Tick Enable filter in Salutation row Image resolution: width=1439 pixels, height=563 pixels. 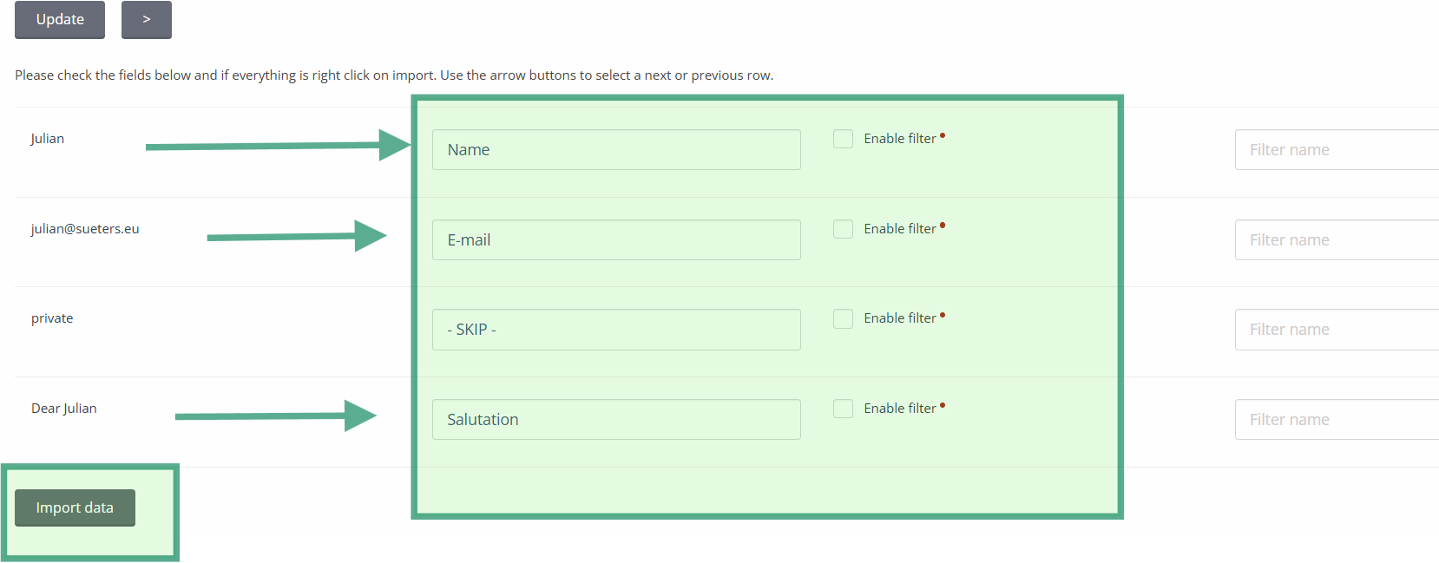[843, 409]
